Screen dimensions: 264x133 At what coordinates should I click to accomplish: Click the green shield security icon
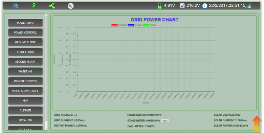pyautogui.click(x=34, y=6)
